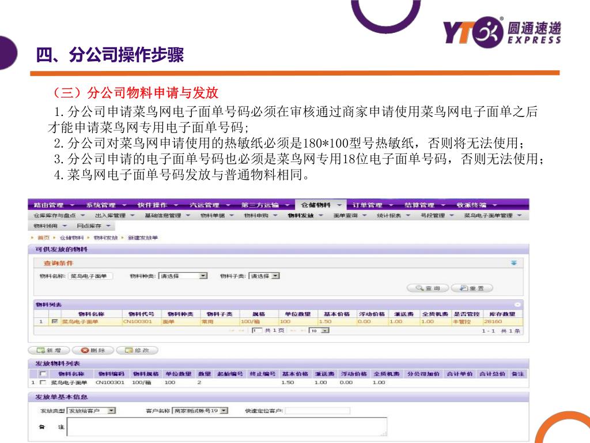Click the 快速定位客户 input field
The image size is (590, 443).
pos(317,411)
